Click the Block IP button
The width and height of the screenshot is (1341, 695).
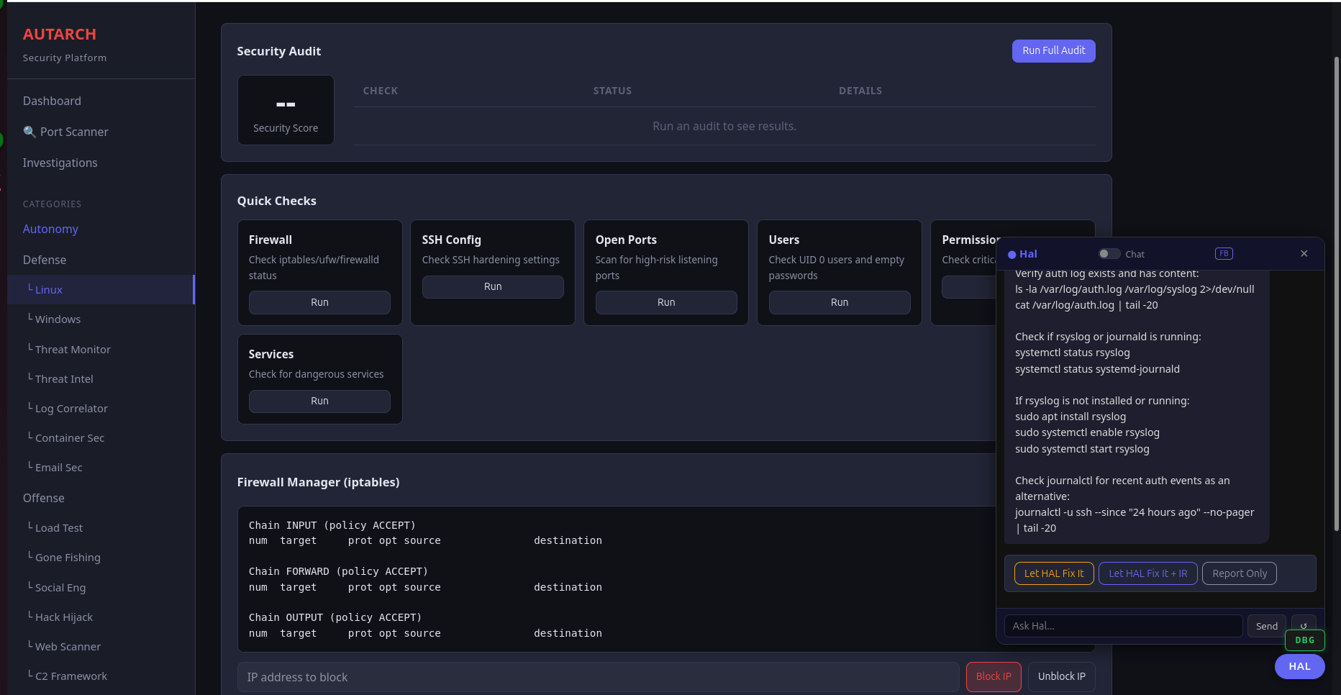point(994,676)
